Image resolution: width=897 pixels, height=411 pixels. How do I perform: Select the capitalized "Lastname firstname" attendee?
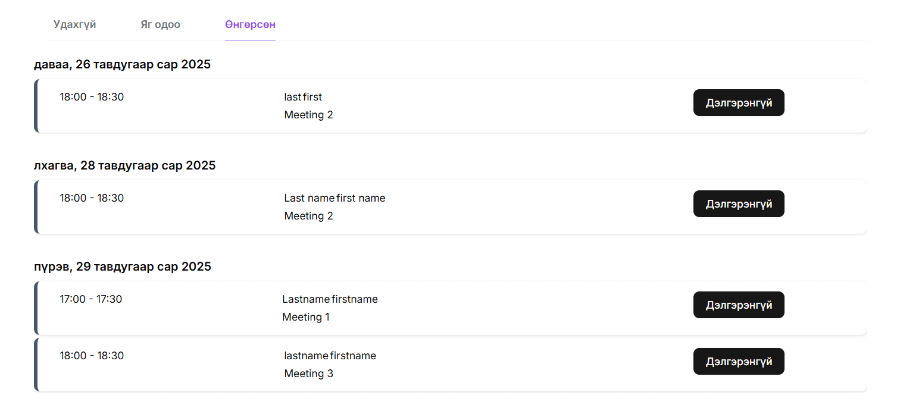click(x=330, y=299)
